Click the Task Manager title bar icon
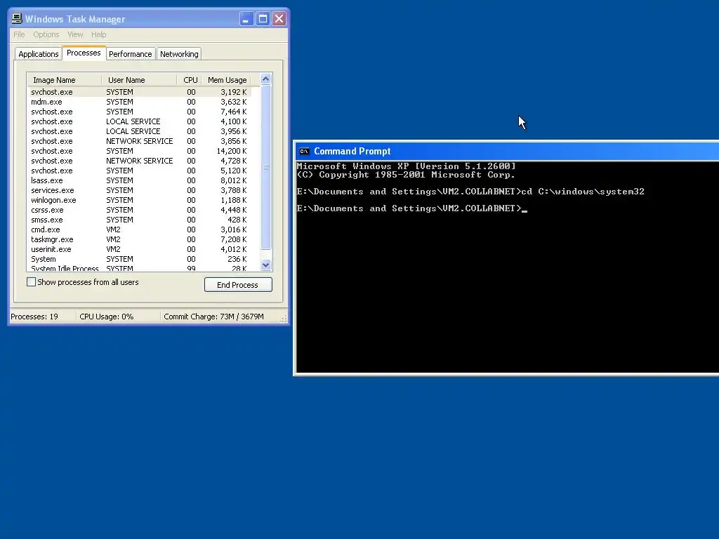 17,18
